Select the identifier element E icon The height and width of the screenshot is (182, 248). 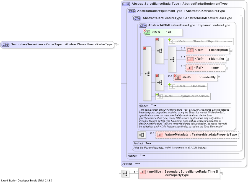(190, 59)
